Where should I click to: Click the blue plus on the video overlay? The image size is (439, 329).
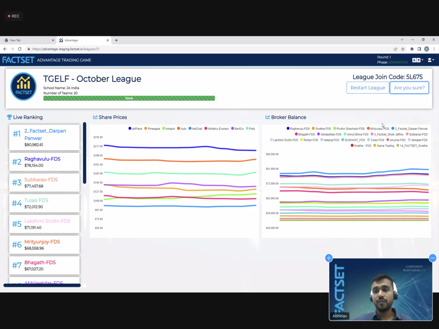[x=329, y=258]
